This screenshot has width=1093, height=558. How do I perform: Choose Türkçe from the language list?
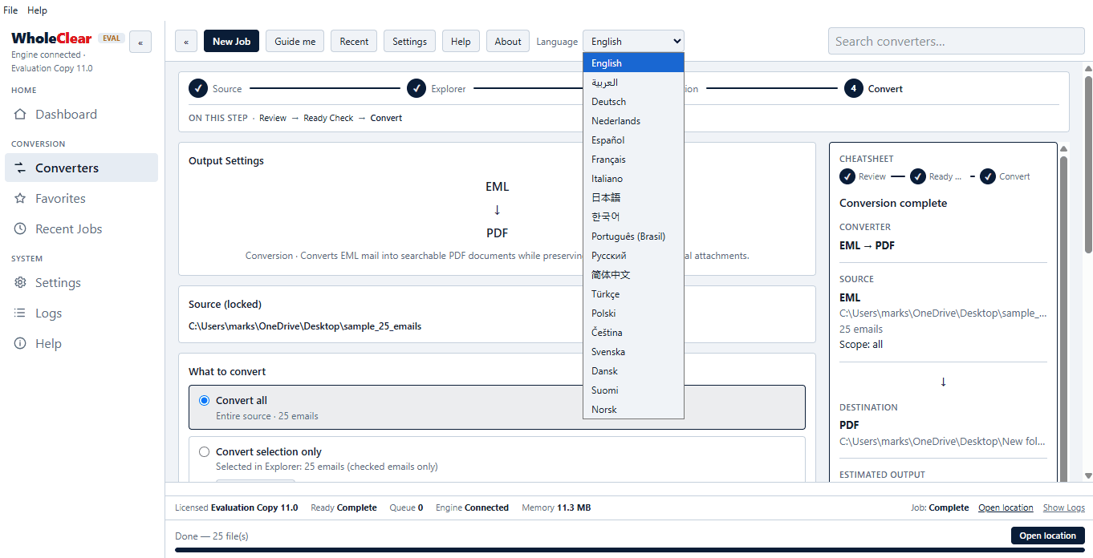pos(633,294)
